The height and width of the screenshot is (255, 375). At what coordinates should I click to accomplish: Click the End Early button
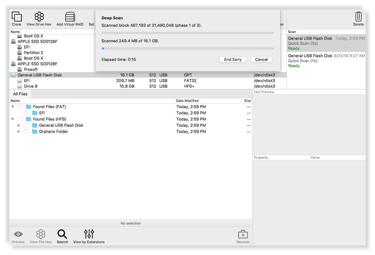[232, 59]
